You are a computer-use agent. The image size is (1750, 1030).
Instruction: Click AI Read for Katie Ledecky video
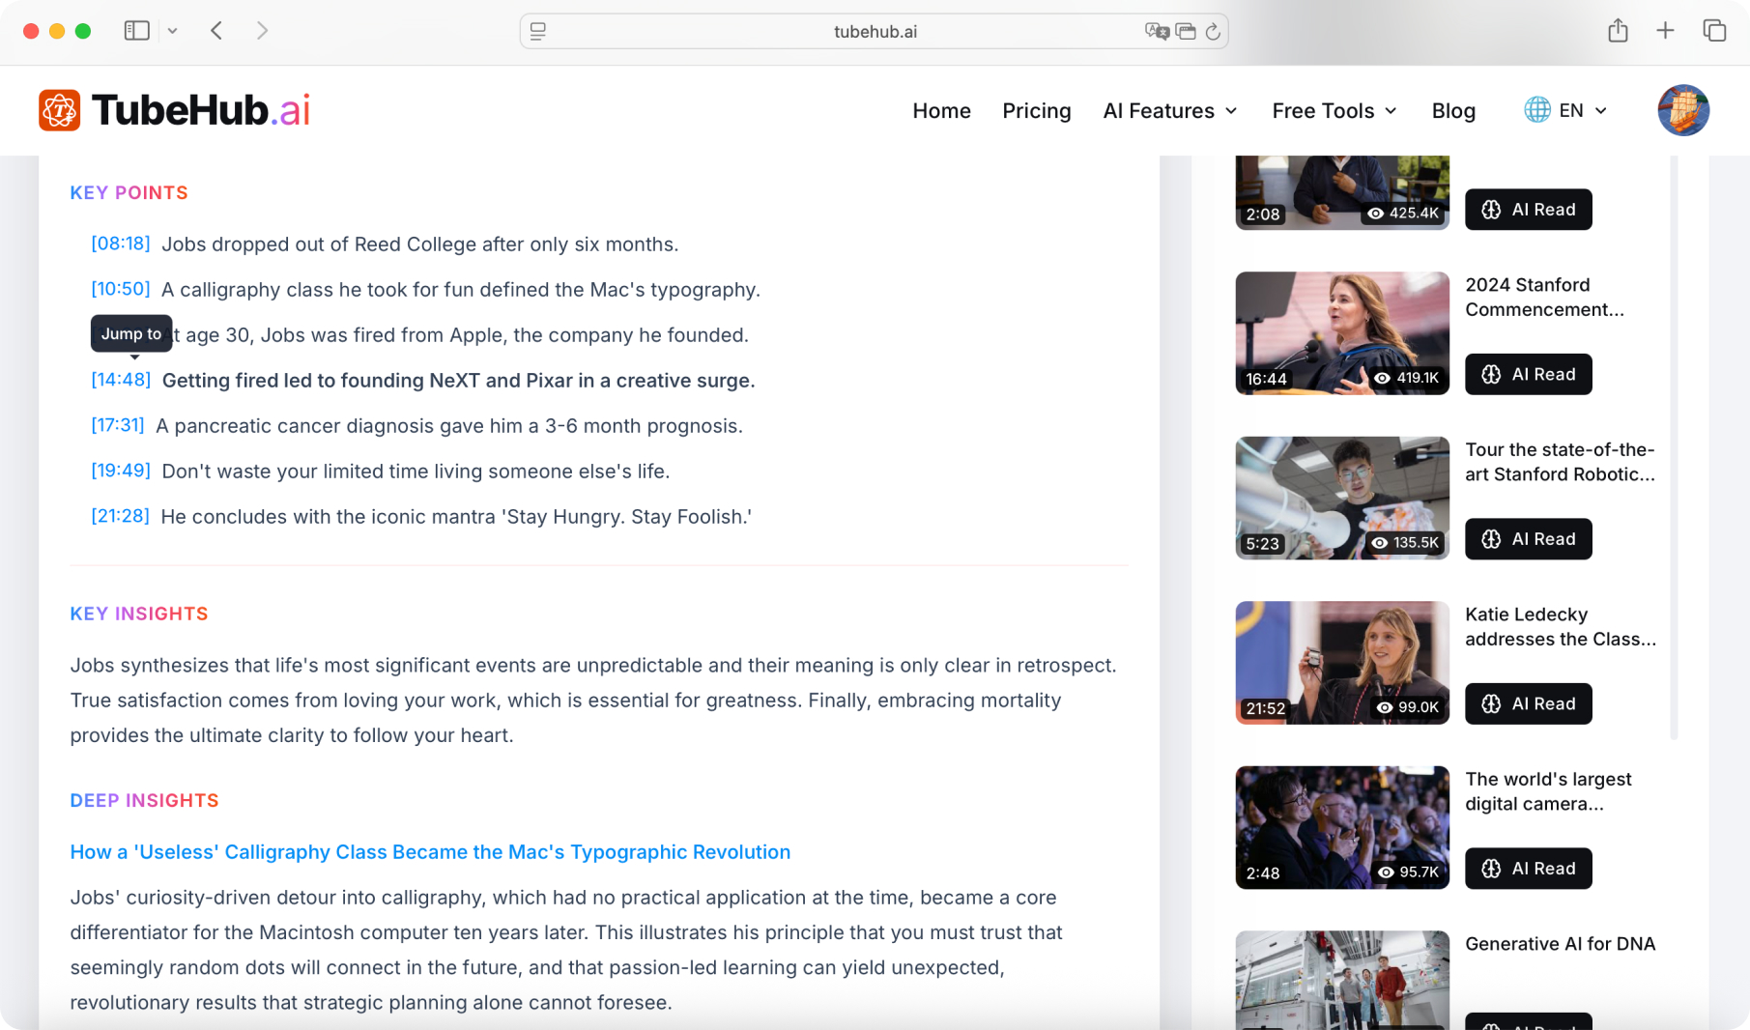coord(1528,704)
